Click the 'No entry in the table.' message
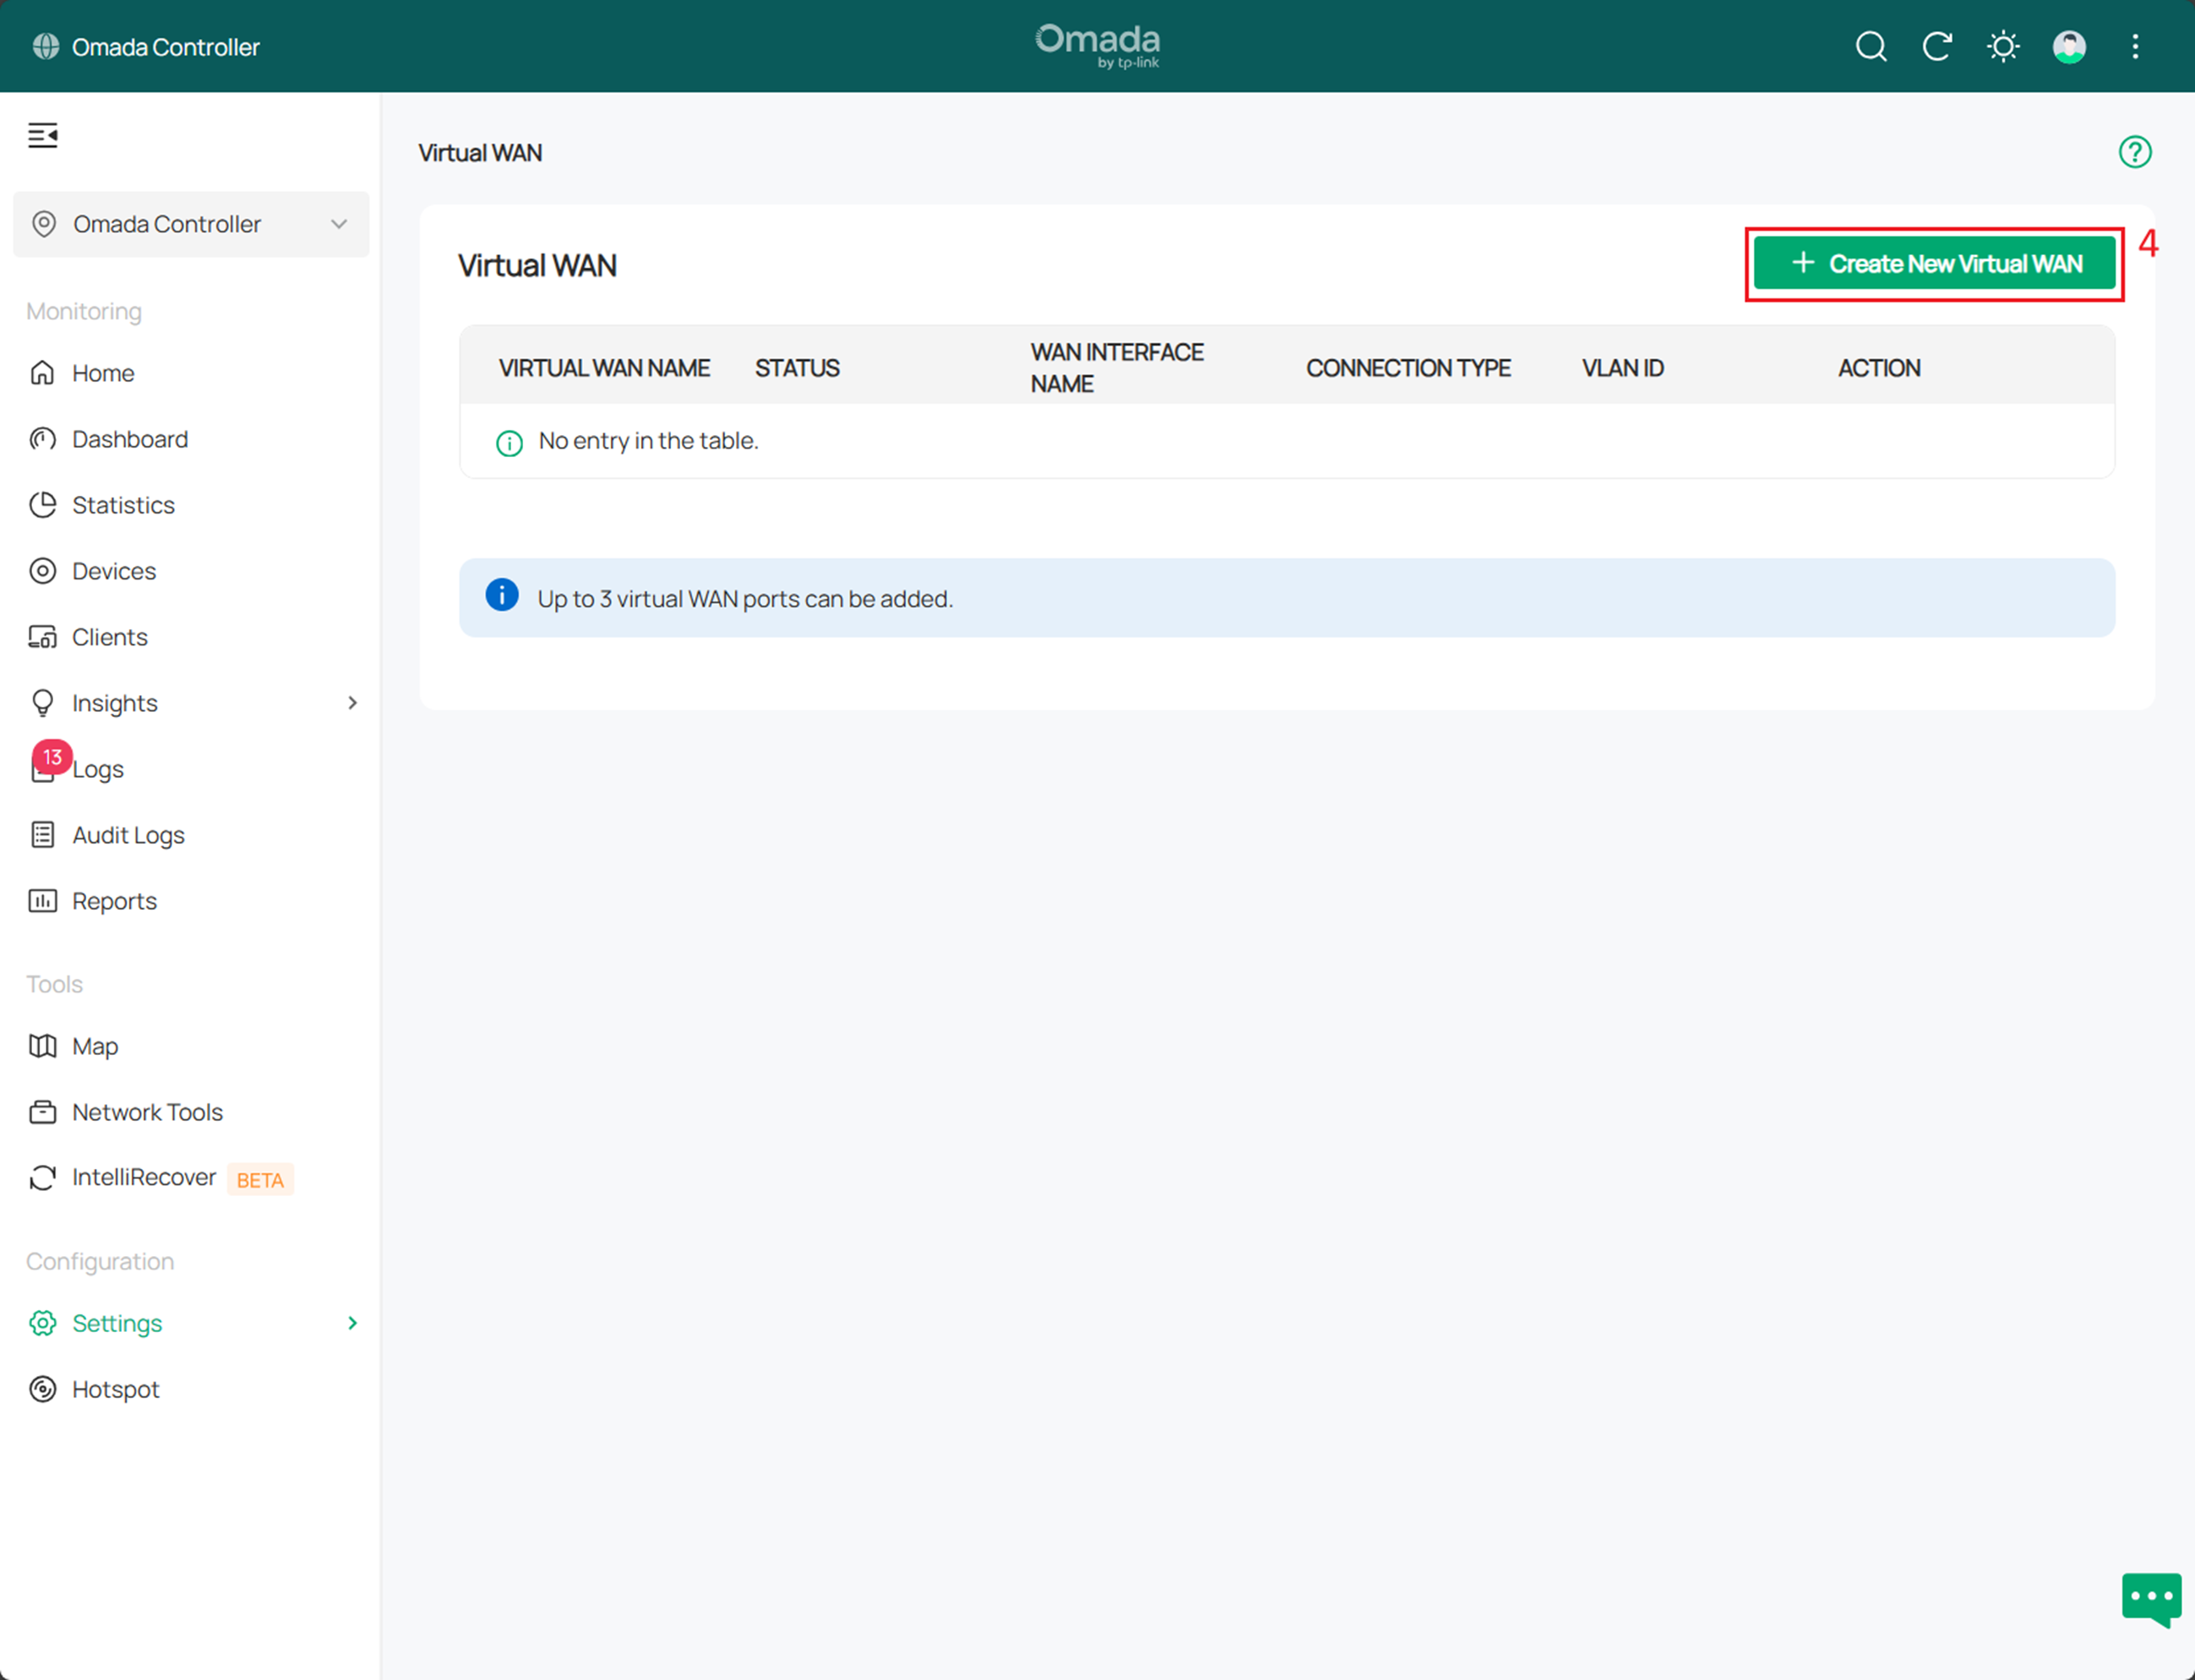 [648, 441]
